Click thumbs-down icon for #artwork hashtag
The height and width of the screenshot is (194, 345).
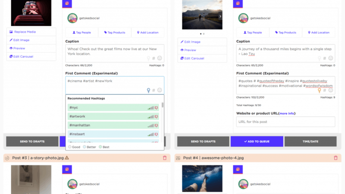(x=156, y=116)
